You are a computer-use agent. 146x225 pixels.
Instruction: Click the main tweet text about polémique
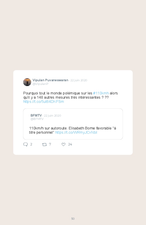70,97
